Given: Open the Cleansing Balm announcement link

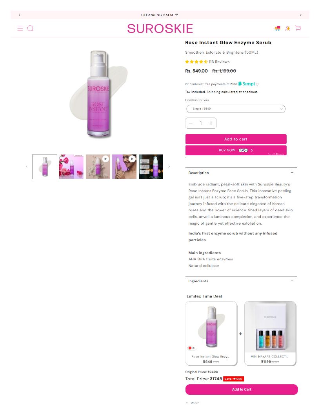Looking at the screenshot, I should (x=160, y=15).
